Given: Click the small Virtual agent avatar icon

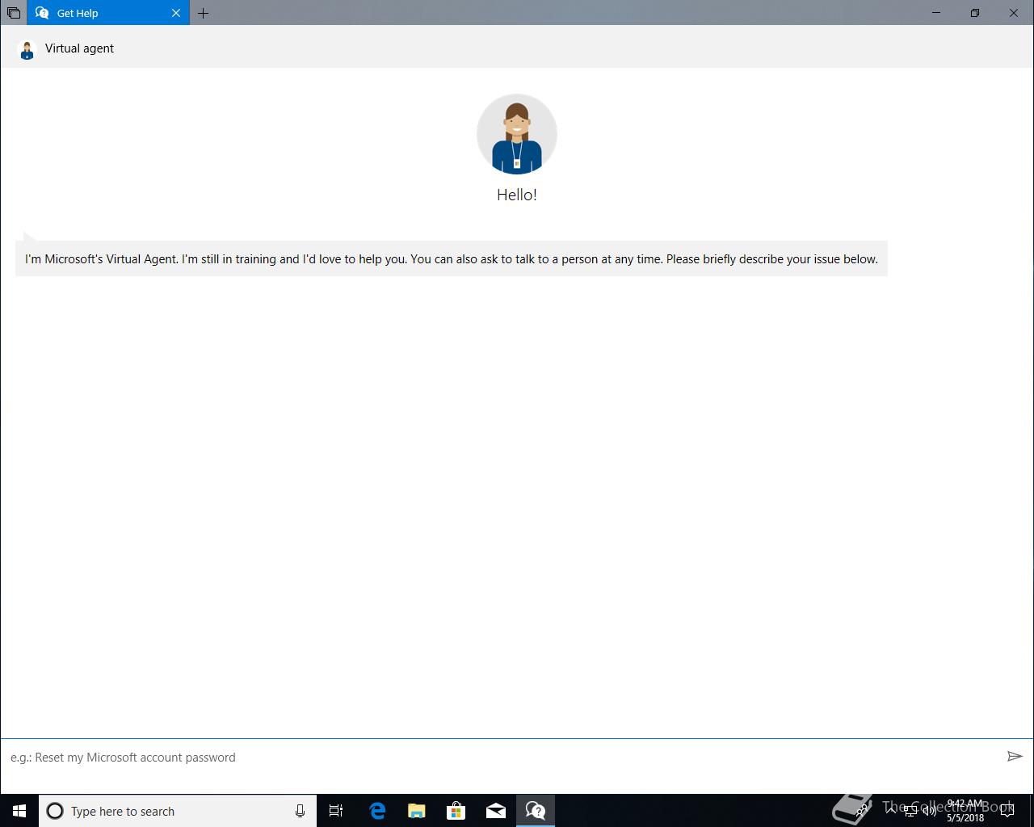Looking at the screenshot, I should [x=27, y=49].
